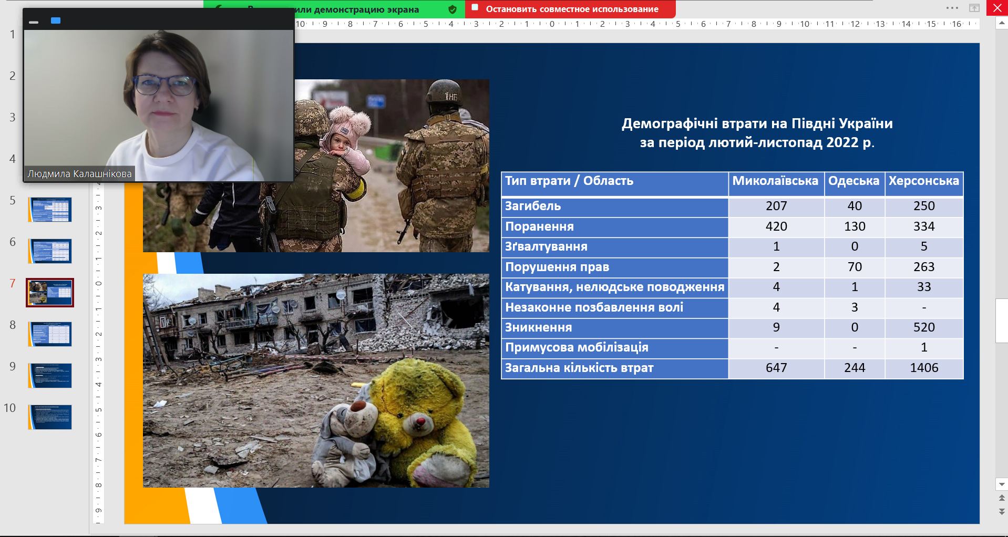Jump to slide 10 thumbnail
1008x537 pixels.
click(50, 417)
